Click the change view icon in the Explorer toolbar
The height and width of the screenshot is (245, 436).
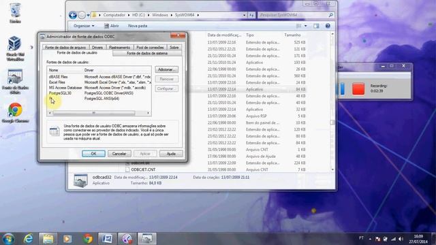point(299,26)
